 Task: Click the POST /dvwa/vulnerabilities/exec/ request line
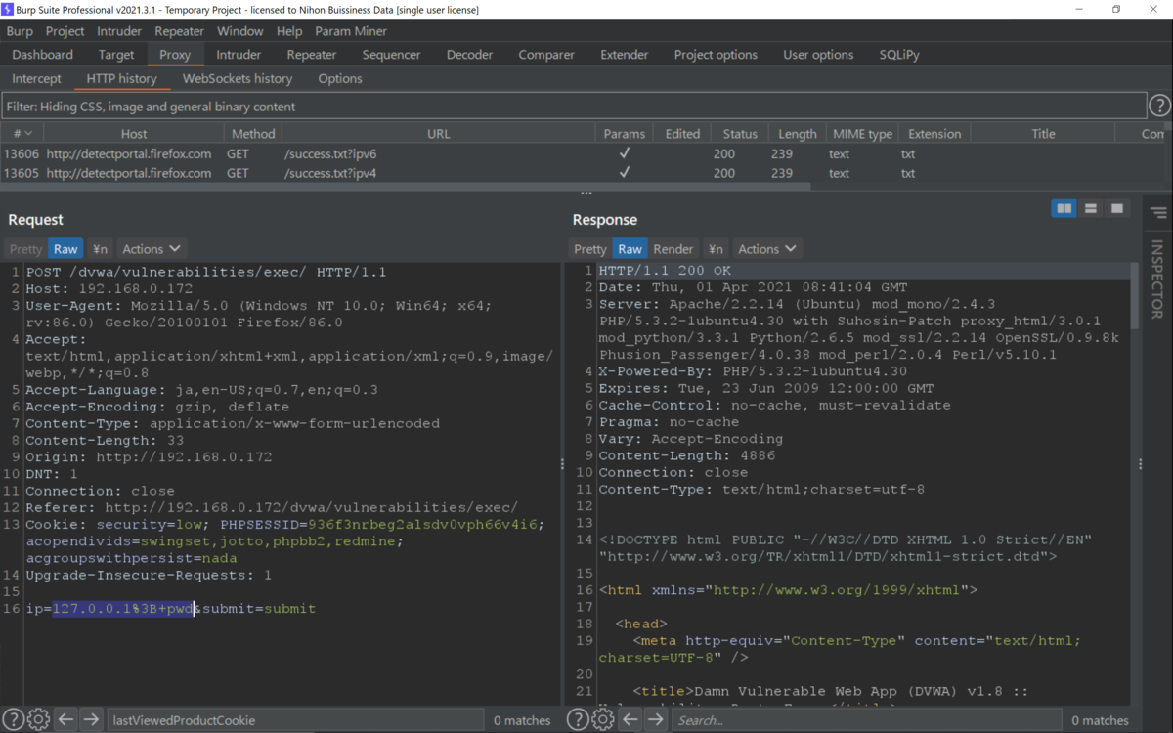[206, 272]
